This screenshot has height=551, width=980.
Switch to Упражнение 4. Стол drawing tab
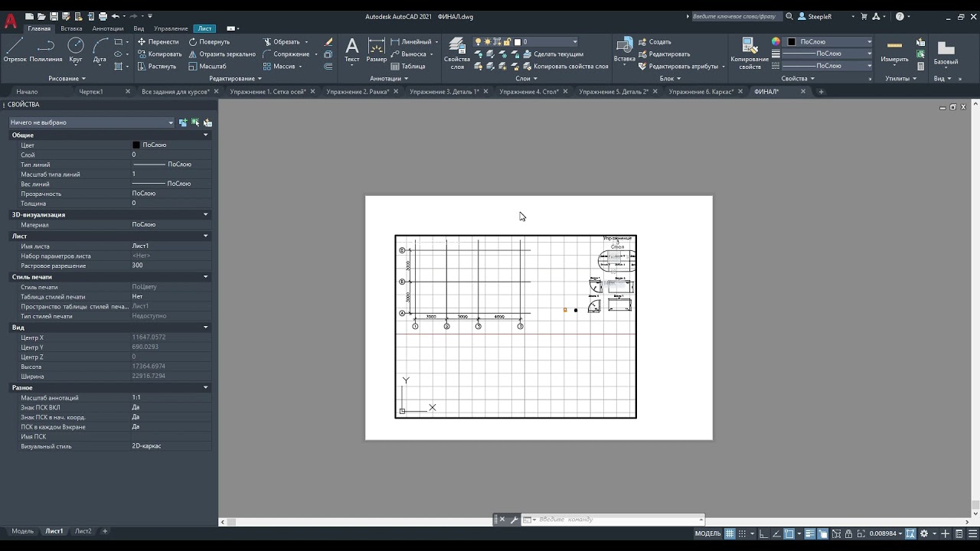[x=529, y=92]
